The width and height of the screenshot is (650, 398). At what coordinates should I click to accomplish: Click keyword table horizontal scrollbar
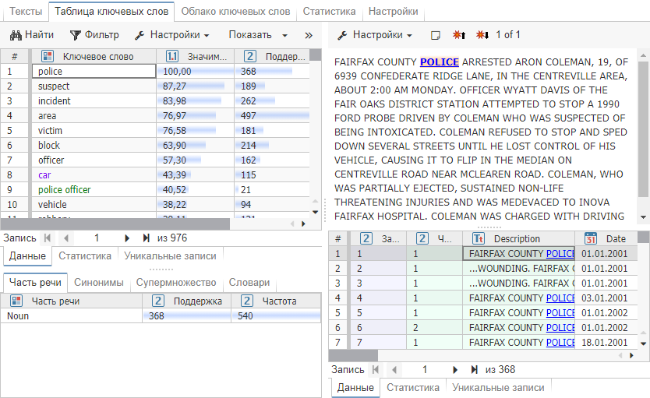(115, 224)
